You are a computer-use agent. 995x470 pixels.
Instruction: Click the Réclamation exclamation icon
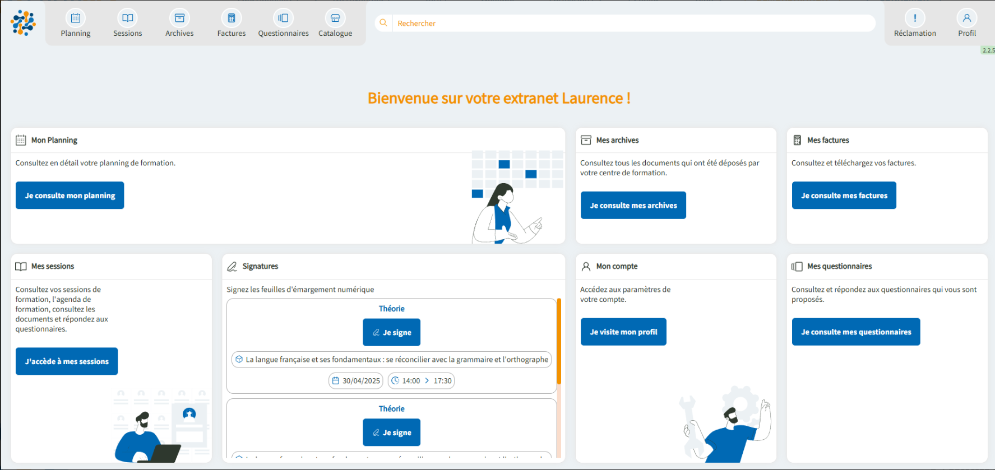coord(915,18)
